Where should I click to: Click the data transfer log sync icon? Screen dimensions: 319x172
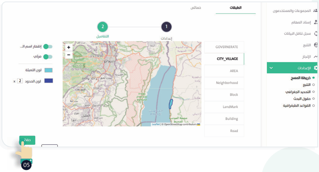pyautogui.click(x=316, y=34)
